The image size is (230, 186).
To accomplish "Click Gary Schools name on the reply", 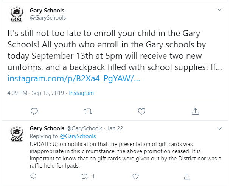I will click(47, 128).
